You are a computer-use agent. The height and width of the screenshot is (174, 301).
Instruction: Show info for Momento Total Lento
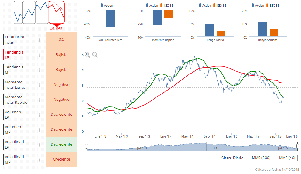click(40, 85)
